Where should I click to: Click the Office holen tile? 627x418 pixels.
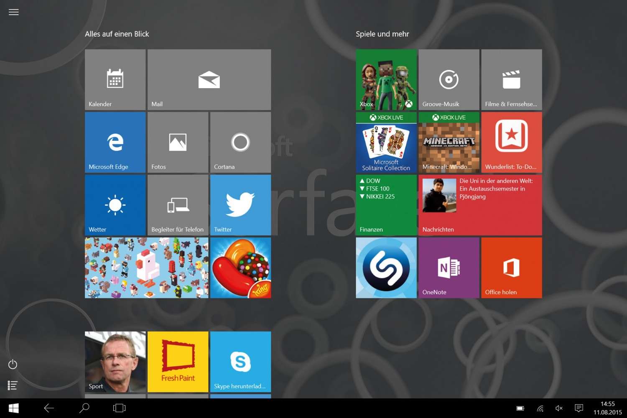(x=512, y=268)
